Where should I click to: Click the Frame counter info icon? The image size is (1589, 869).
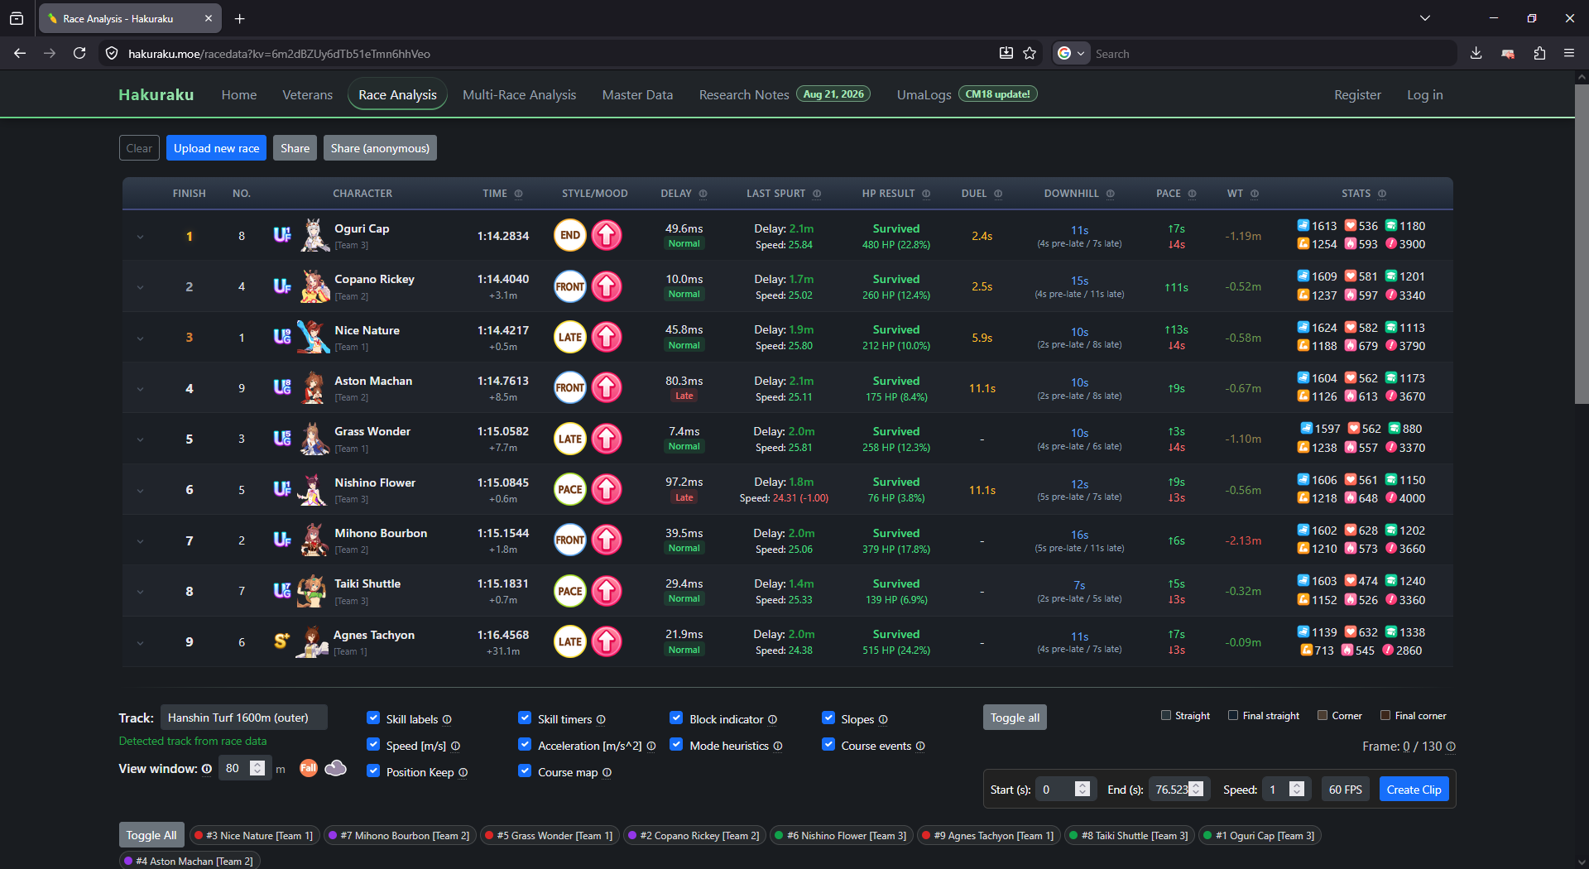[x=1451, y=747]
